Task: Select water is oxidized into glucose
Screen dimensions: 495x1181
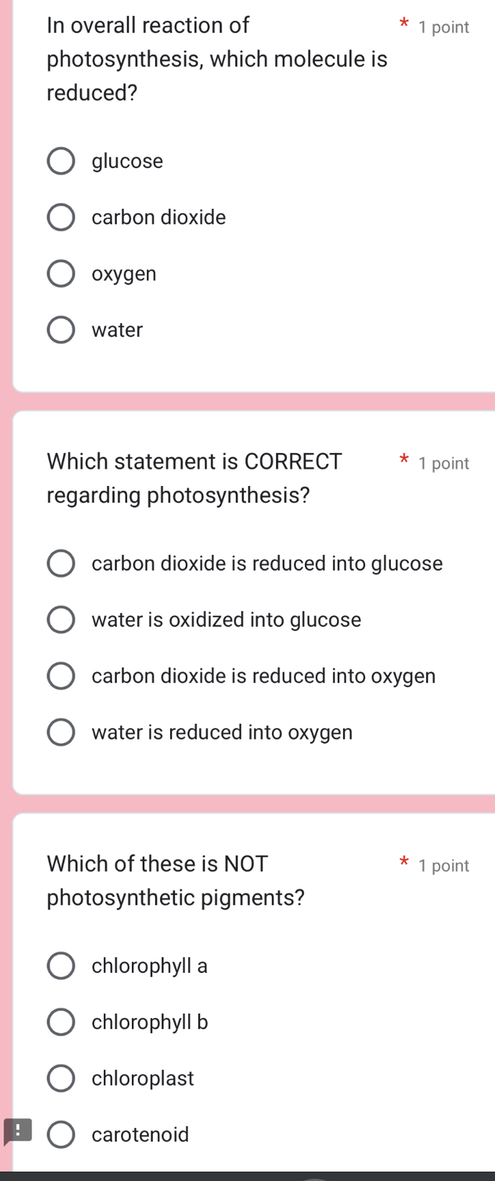Action: (61, 620)
